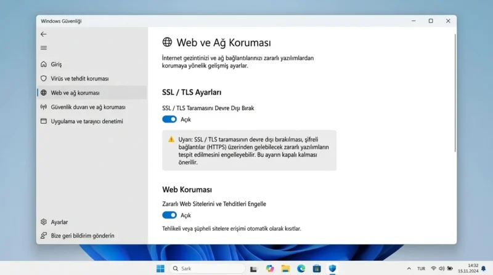The height and width of the screenshot is (275, 493).
Task: Open Ayarlar in the sidebar
Action: pos(92,222)
